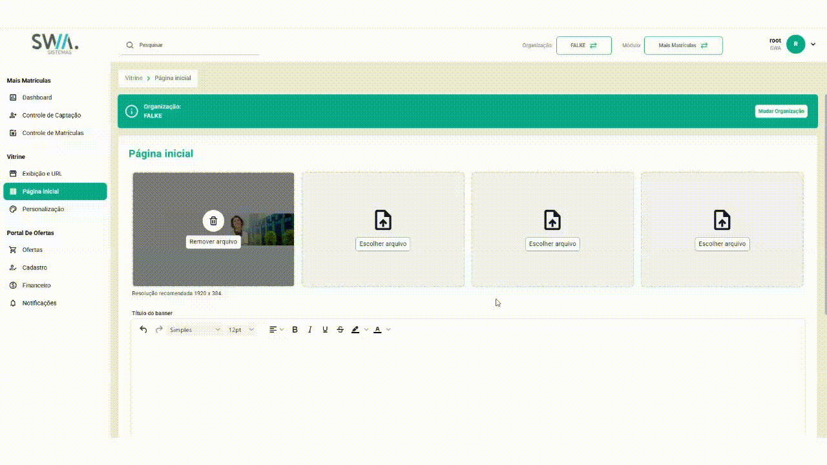Click inside the banner title text area
This screenshot has height=465, width=827.
point(468,387)
